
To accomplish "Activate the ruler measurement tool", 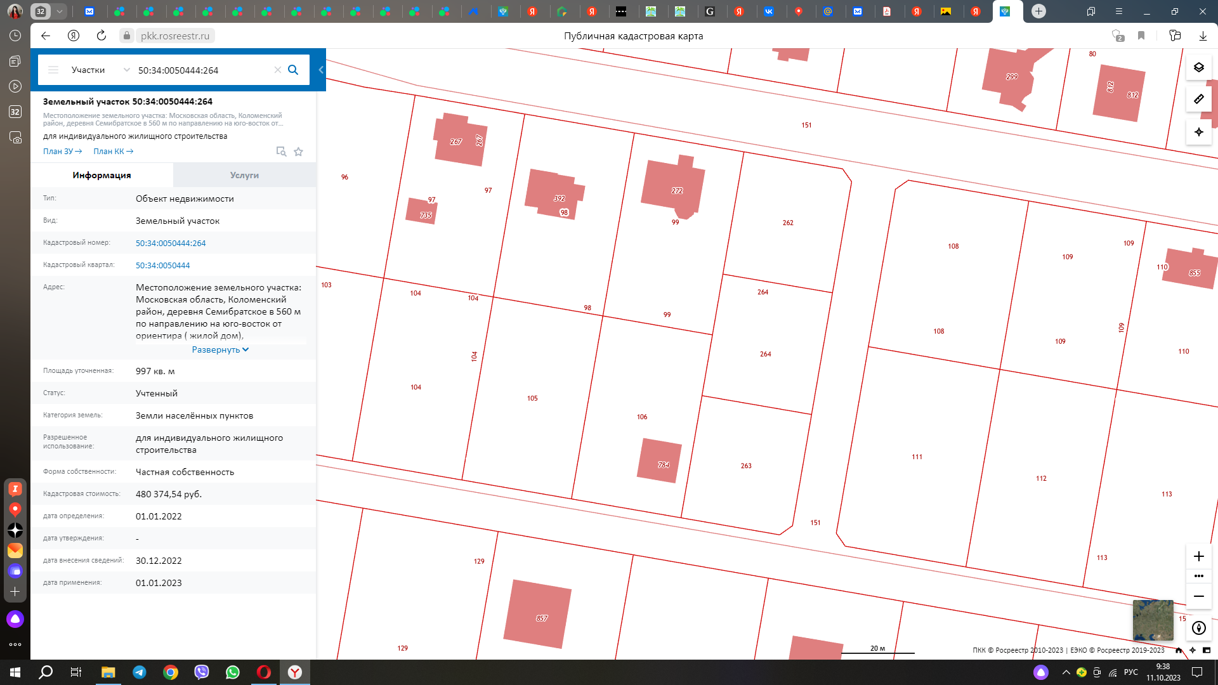I will [x=1198, y=99].
